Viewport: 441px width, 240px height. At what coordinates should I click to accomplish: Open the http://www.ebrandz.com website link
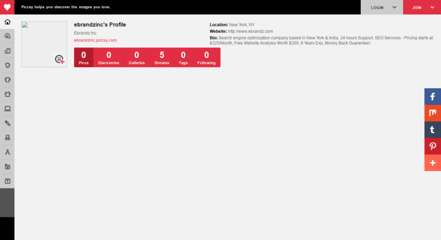pyautogui.click(x=250, y=31)
